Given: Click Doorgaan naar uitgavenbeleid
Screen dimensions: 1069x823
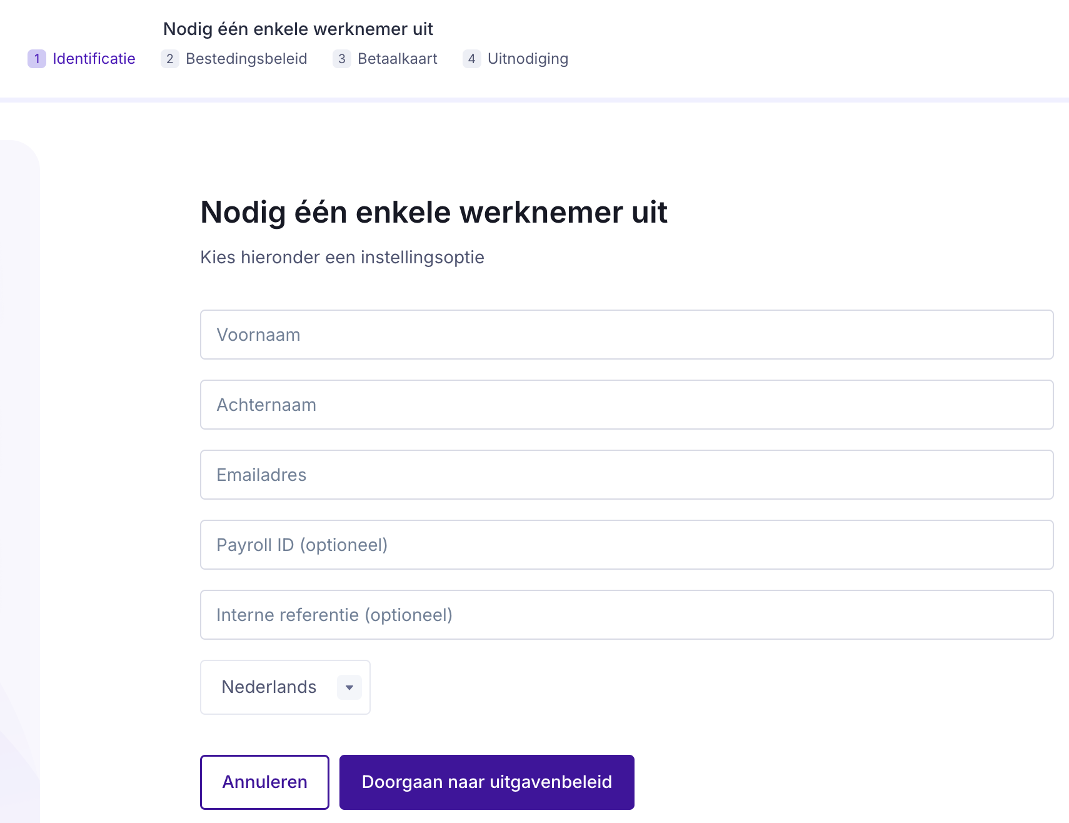Looking at the screenshot, I should click(486, 782).
